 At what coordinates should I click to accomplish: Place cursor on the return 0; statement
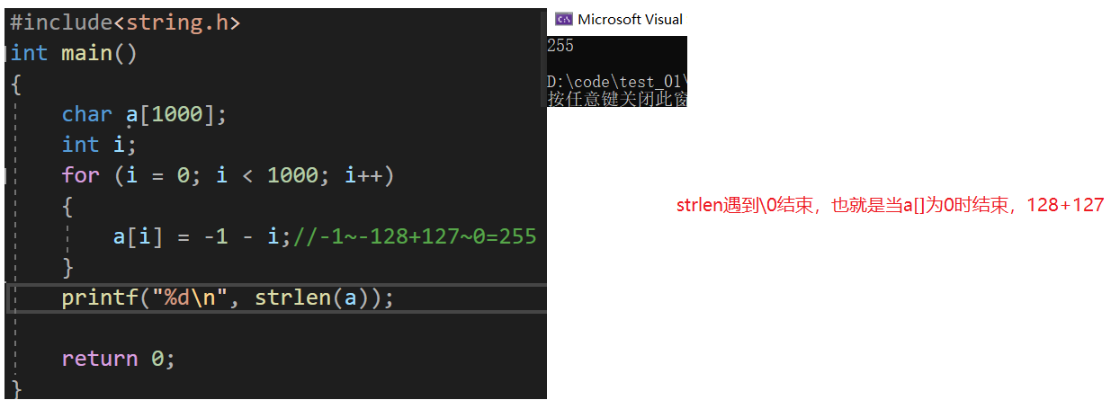[118, 359]
